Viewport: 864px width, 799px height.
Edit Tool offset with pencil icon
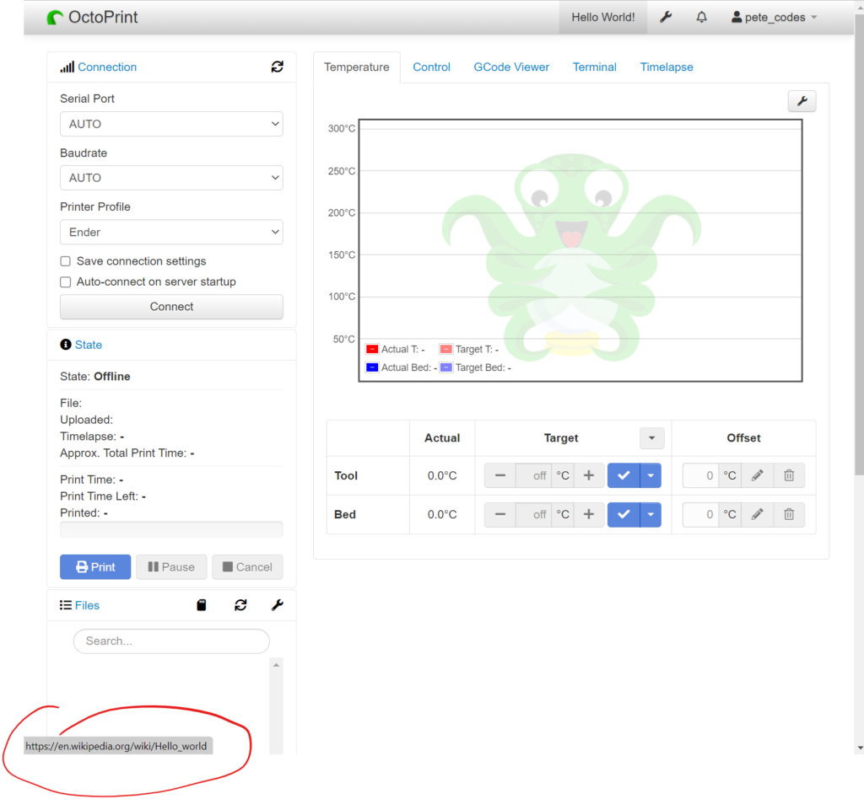pyautogui.click(x=757, y=475)
